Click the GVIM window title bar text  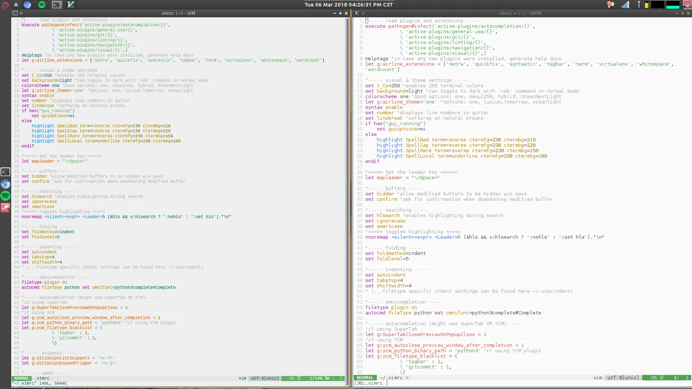pos(520,13)
